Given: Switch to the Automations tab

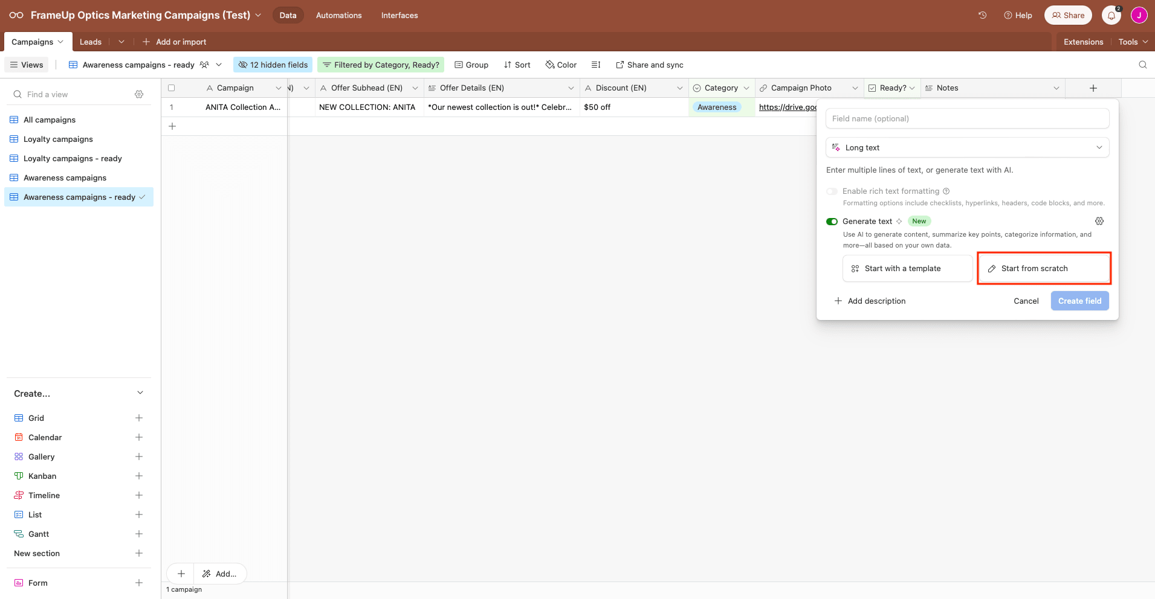Looking at the screenshot, I should (338, 15).
